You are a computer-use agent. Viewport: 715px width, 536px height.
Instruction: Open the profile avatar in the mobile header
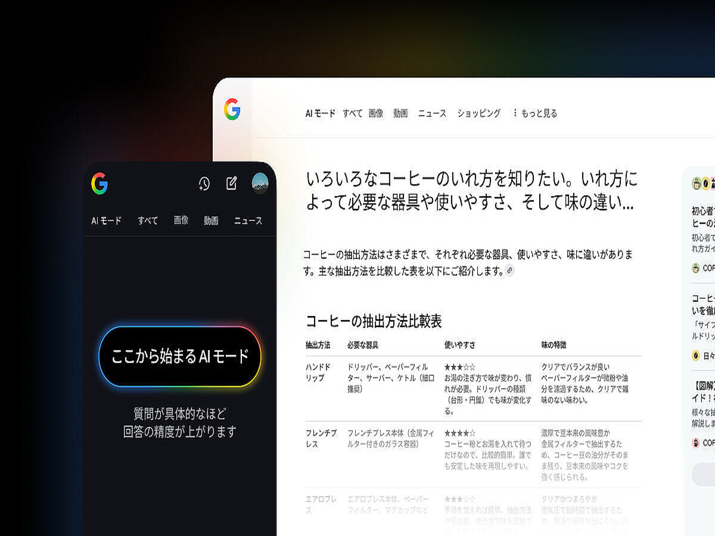(260, 183)
